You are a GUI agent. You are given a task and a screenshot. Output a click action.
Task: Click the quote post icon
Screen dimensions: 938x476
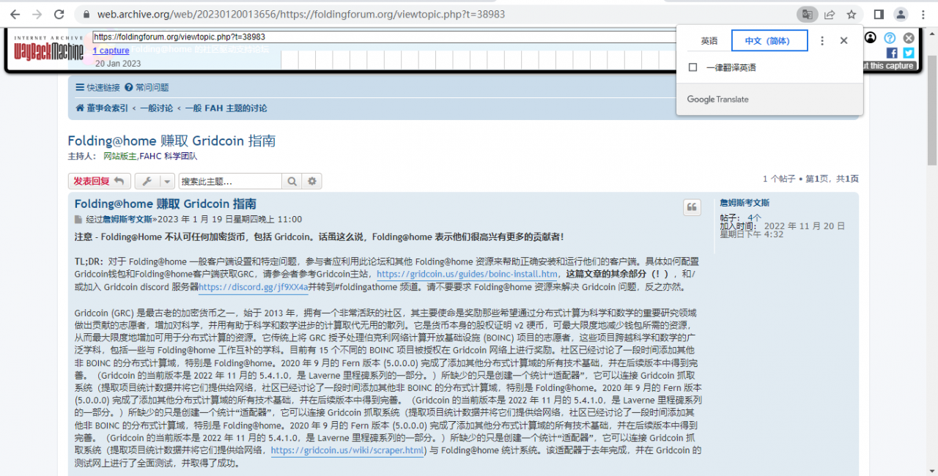pos(692,207)
